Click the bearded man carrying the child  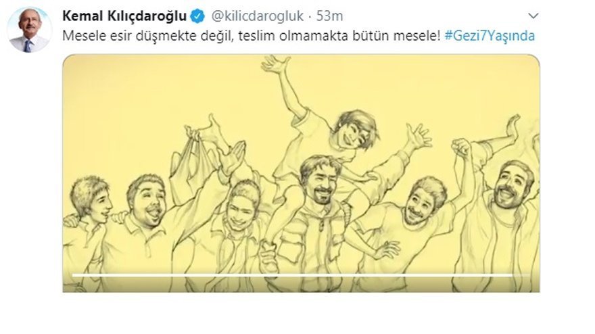click(x=318, y=212)
